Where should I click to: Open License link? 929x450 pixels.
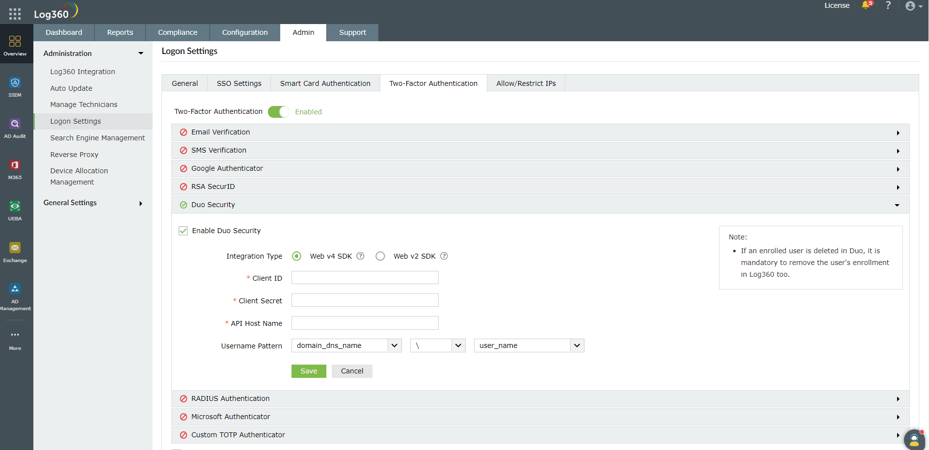(x=837, y=5)
